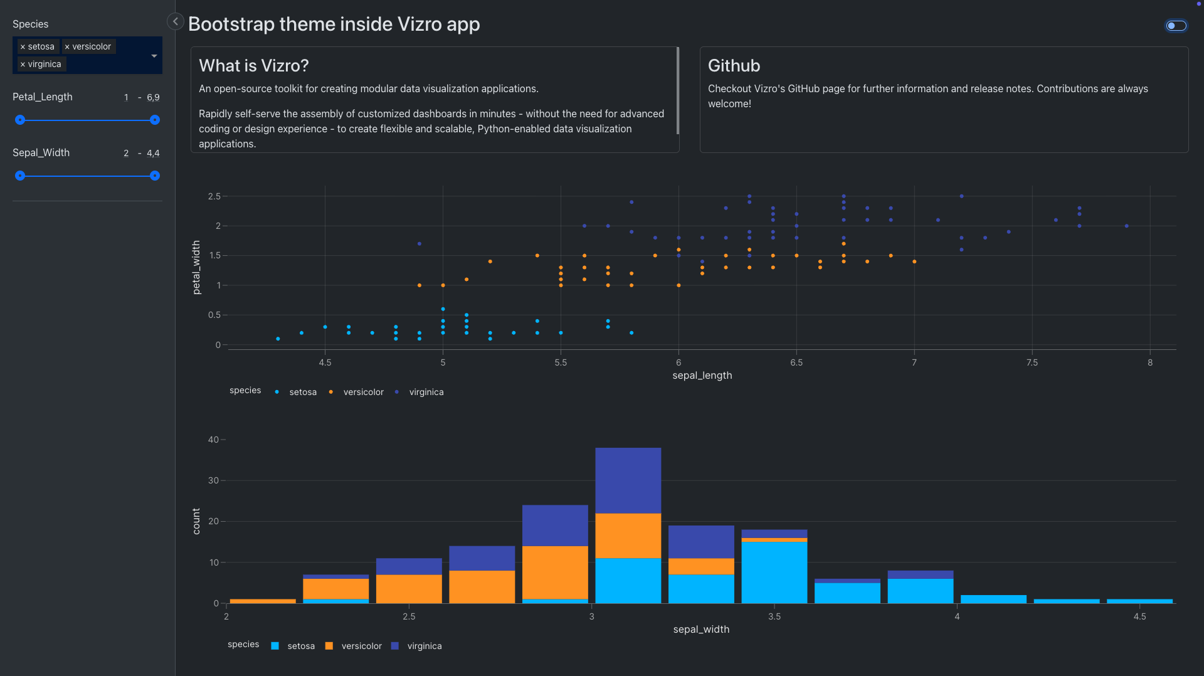Toggle versicolor in histogram legend
This screenshot has height=676, width=1204.
coord(361,646)
